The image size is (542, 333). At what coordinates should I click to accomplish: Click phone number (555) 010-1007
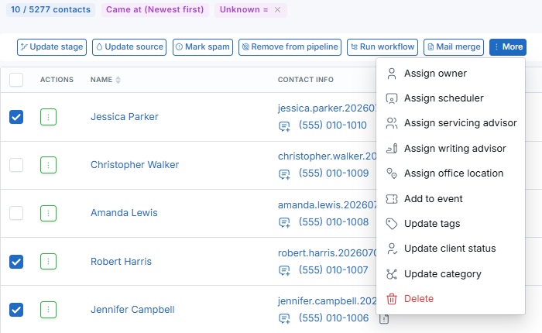coord(334,270)
